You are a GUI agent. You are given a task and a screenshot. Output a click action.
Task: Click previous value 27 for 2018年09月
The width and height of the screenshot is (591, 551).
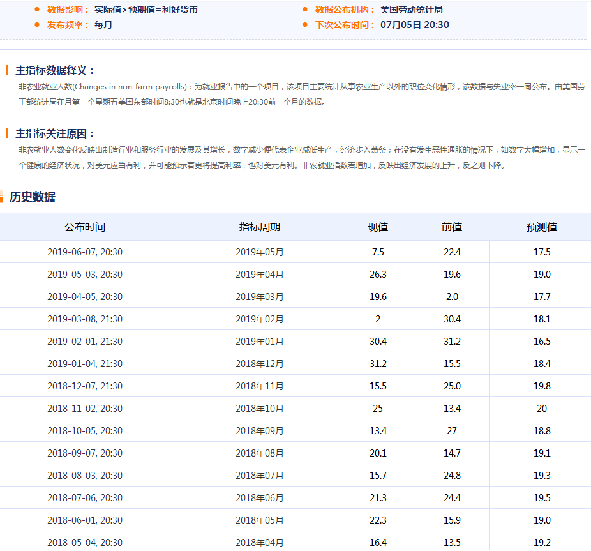[x=452, y=431]
